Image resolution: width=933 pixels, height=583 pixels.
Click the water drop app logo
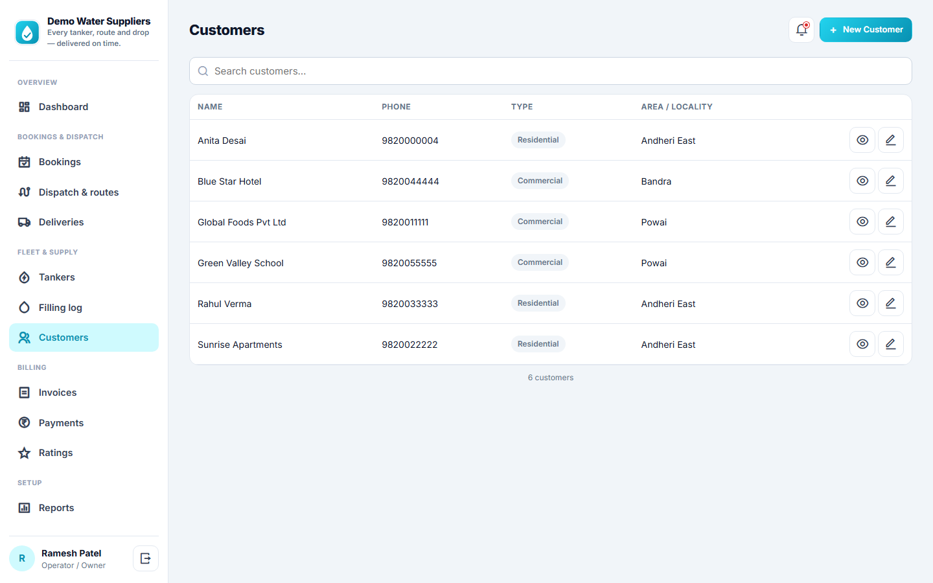pyautogui.click(x=27, y=32)
